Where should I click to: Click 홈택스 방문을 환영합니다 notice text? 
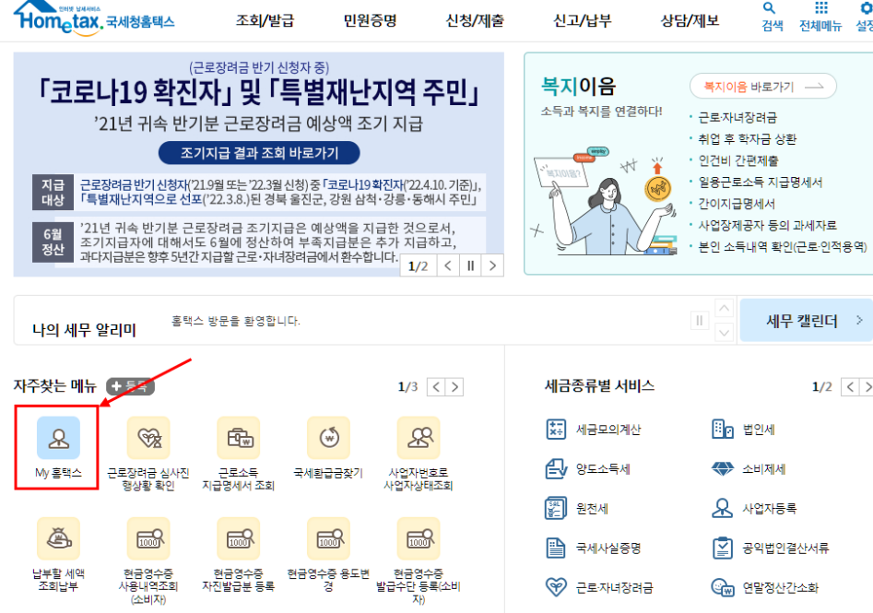(x=235, y=321)
